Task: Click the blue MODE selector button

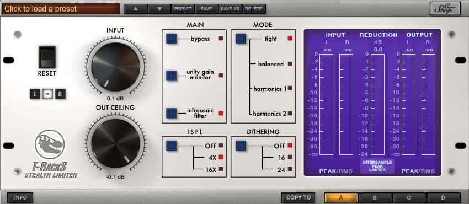Action: tap(241, 39)
